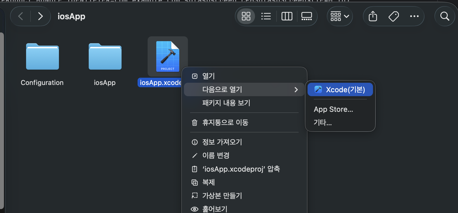
Task: Expand the 다음으로 열기 submenu
Action: tap(244, 89)
